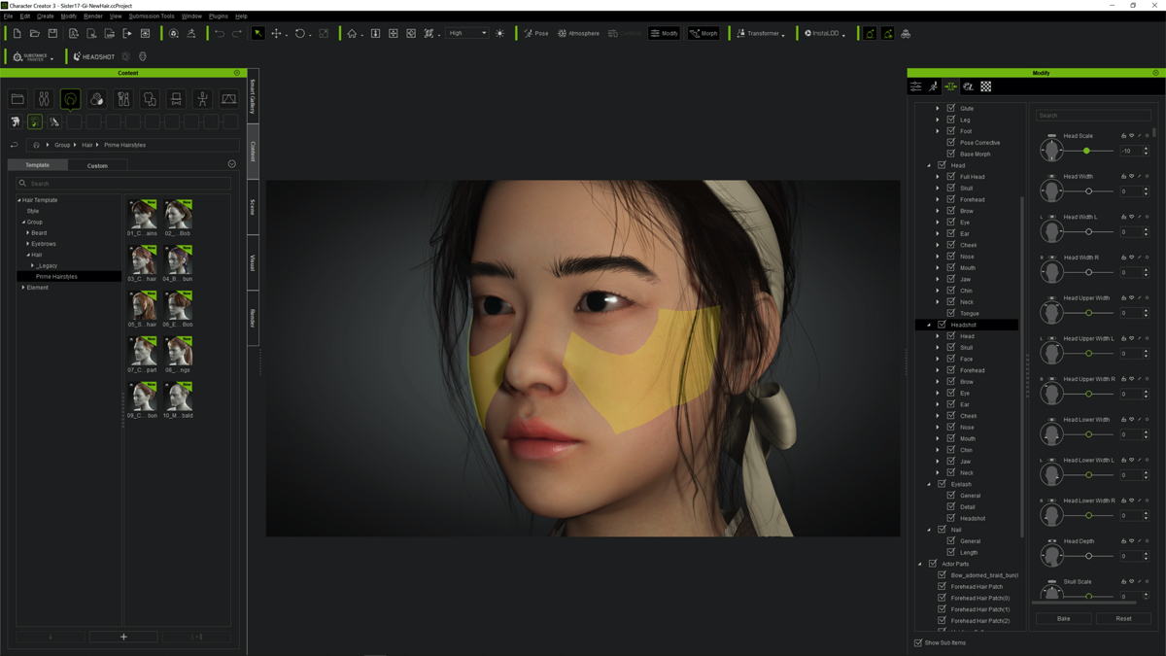The height and width of the screenshot is (656, 1166).
Task: Open the File menu
Action: tap(8, 17)
